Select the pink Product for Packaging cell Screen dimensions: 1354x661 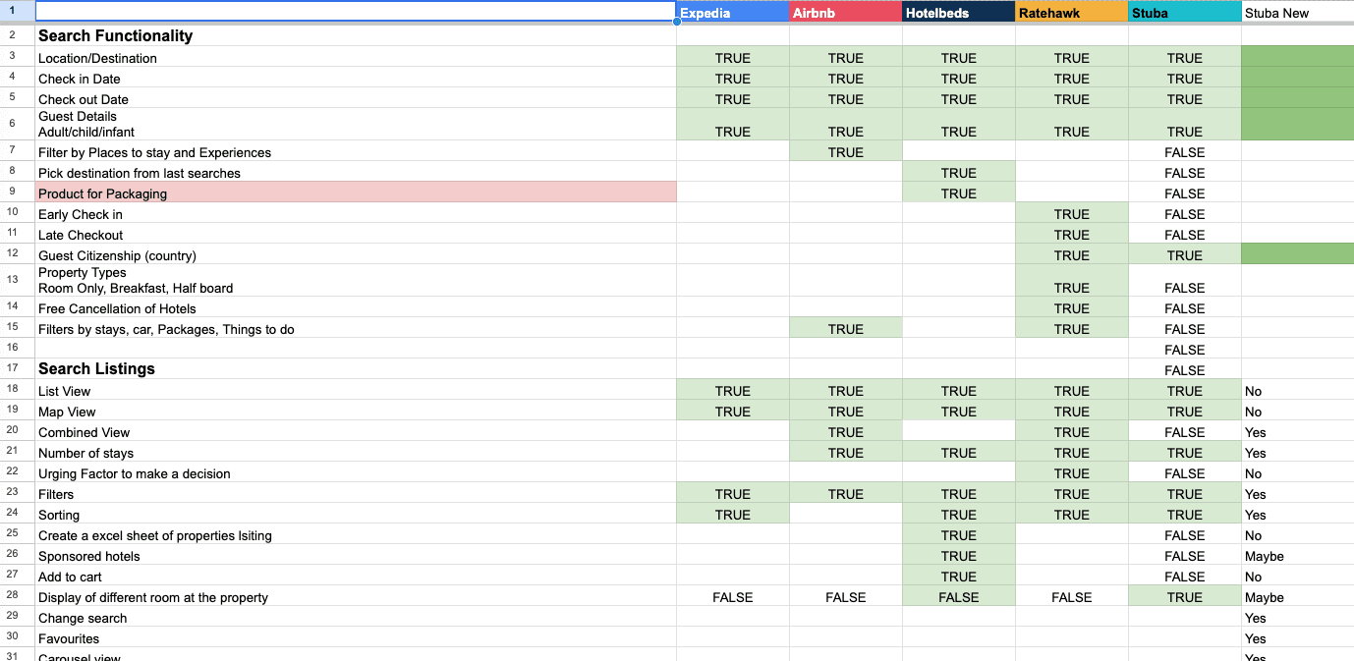click(x=356, y=193)
